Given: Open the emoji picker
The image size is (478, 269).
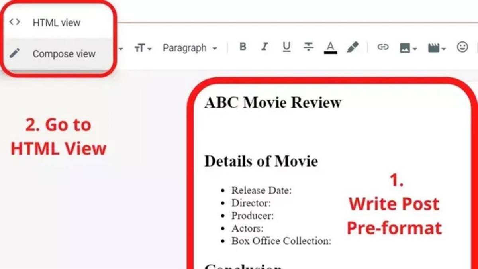Looking at the screenshot, I should tap(462, 47).
